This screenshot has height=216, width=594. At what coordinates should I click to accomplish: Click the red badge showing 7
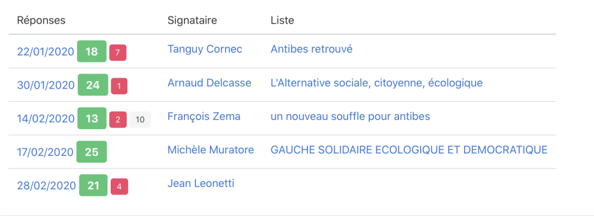(x=118, y=53)
